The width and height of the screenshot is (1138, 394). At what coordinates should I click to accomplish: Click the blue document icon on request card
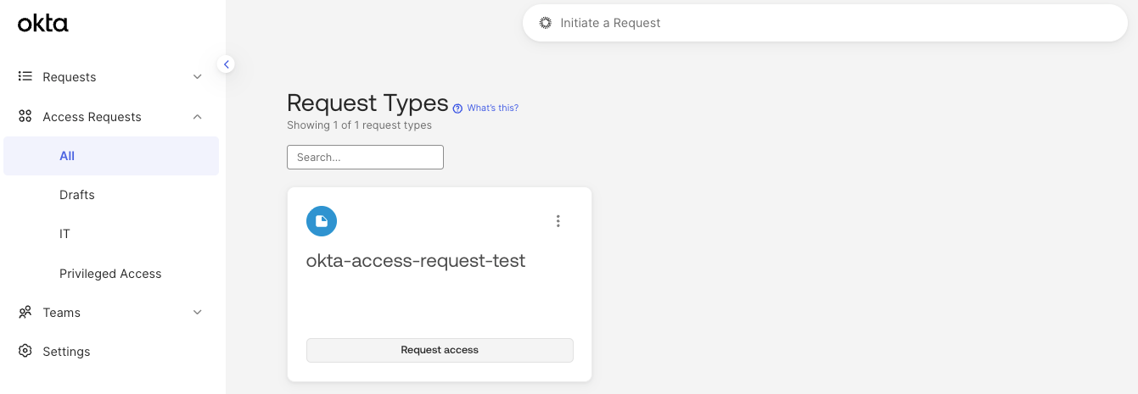322,221
